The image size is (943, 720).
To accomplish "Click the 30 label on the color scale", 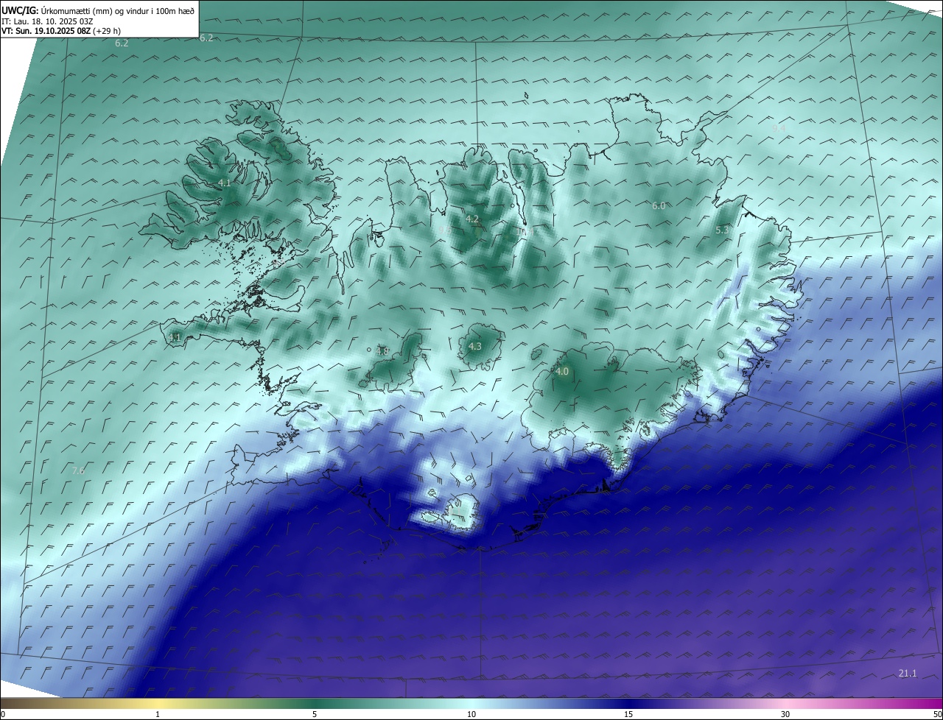I will 785,714.
